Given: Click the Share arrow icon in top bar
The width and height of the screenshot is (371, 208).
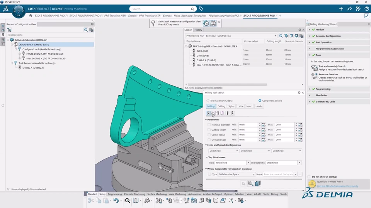Looking at the screenshot, I should tap(349, 9).
